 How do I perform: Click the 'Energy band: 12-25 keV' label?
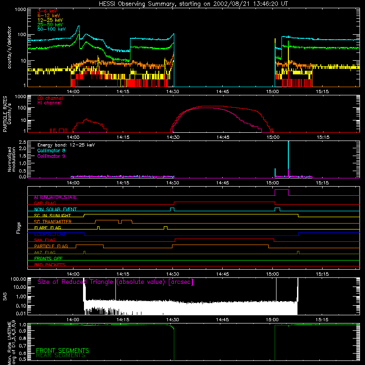point(66,145)
